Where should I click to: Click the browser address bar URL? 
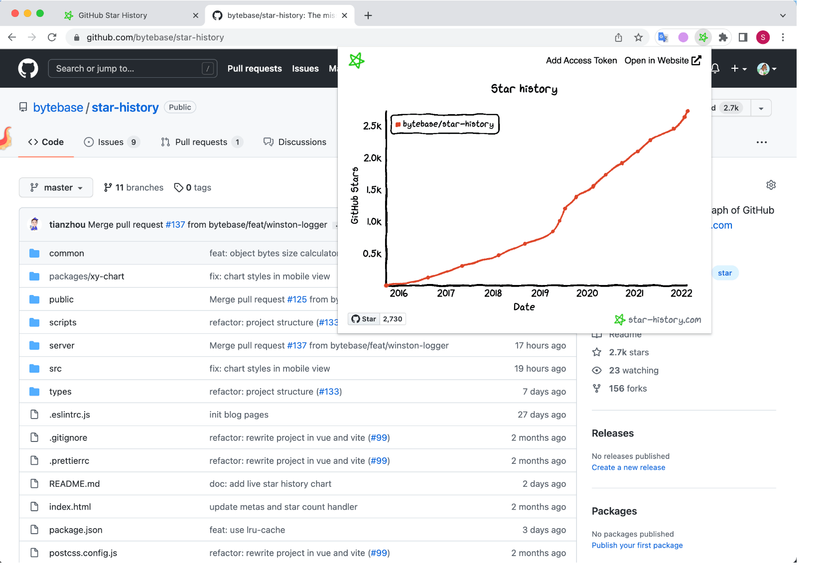tap(155, 37)
